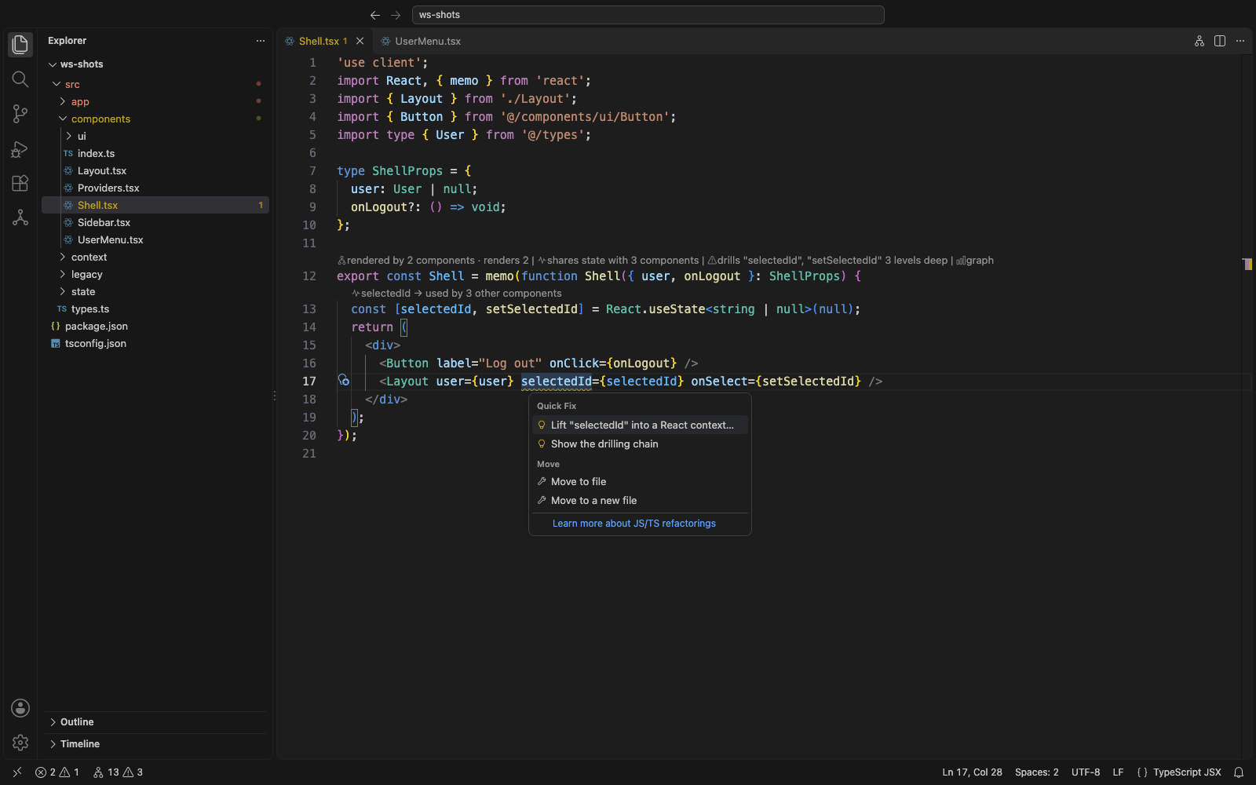Open the Run and Debug view
Viewport: 1256px width, 785px height.
20,148
